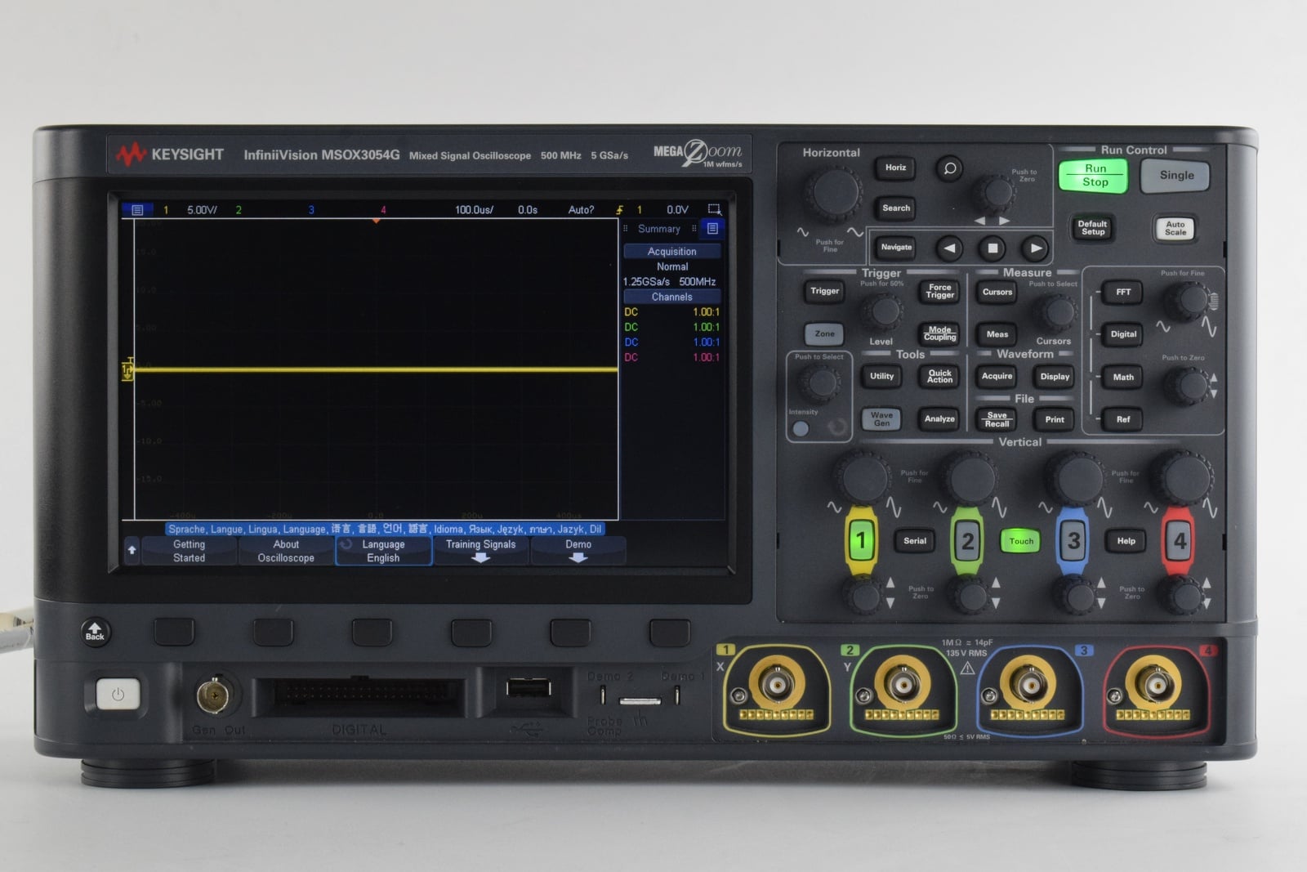Click channel 1 ground reference marker
The width and height of the screenshot is (1307, 872).
128,369
